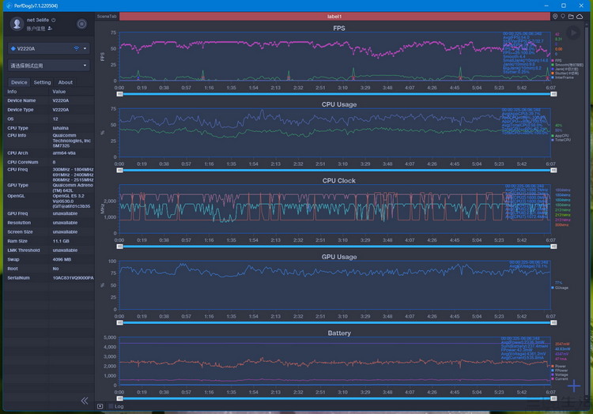
Task: Click the net 3elife username
Action: coord(37,20)
